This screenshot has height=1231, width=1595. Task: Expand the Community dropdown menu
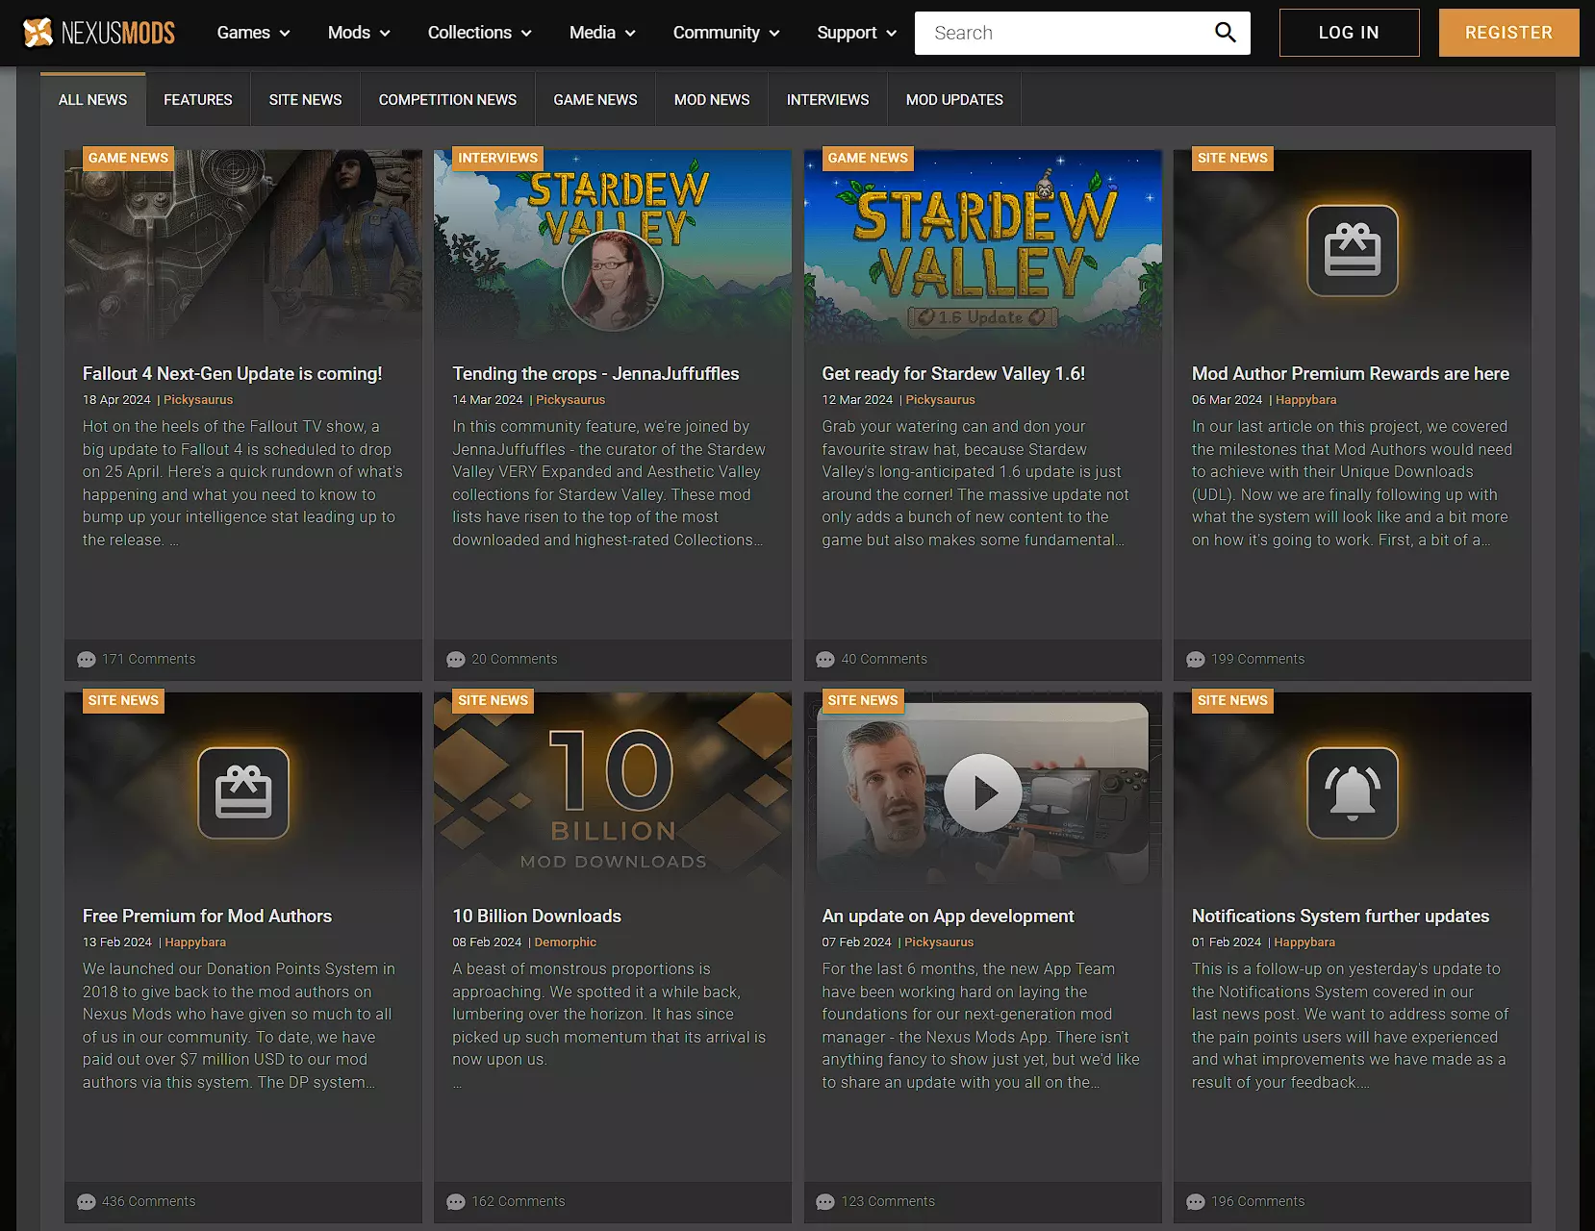click(x=725, y=33)
